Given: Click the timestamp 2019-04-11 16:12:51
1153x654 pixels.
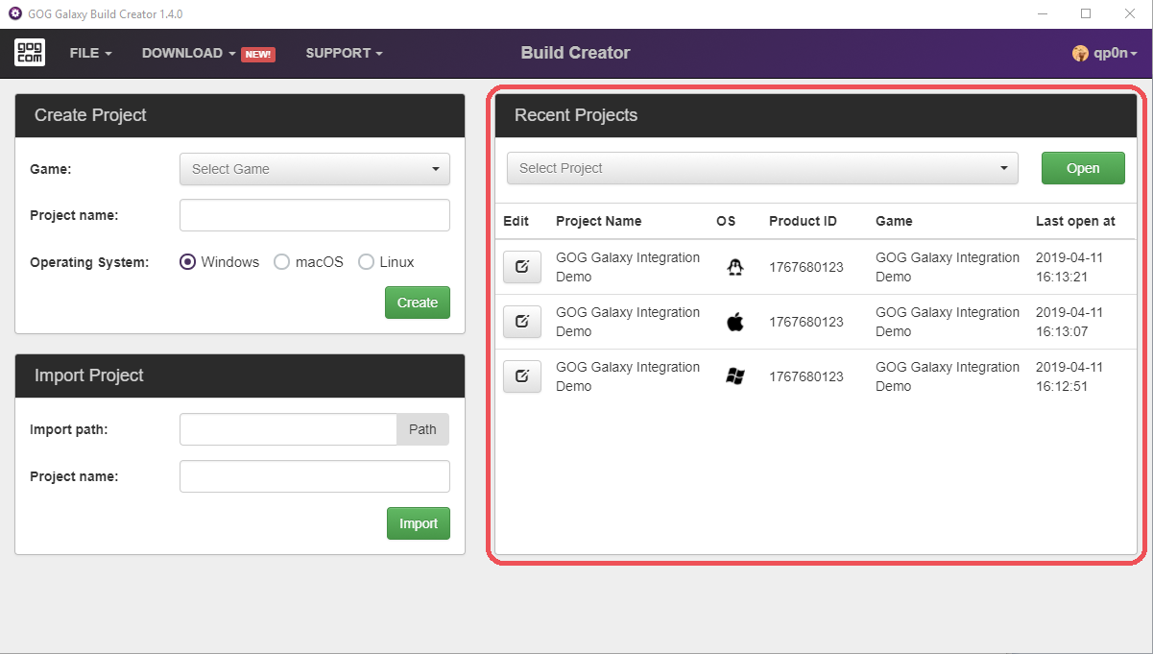Looking at the screenshot, I should 1069,376.
